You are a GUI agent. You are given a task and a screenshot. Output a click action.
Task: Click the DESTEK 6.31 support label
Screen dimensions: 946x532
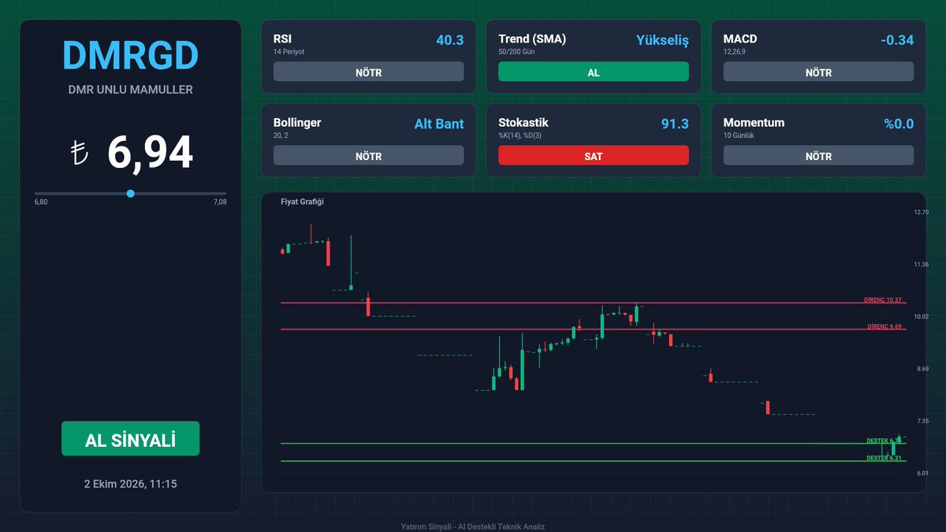click(884, 458)
